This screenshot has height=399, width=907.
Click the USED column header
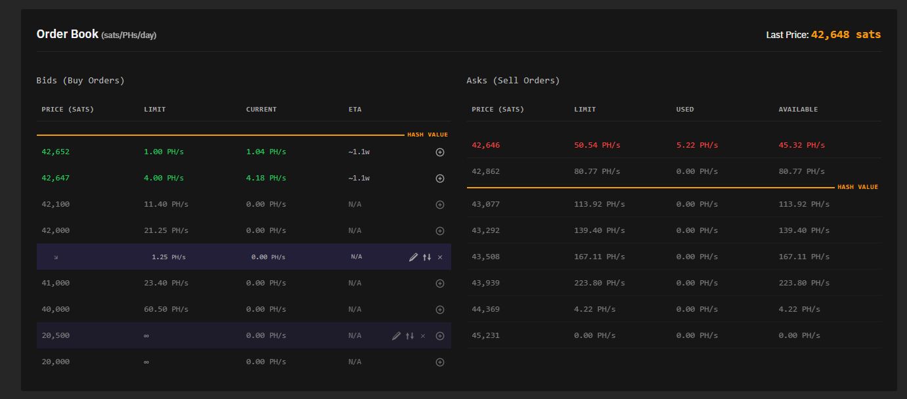pos(685,110)
